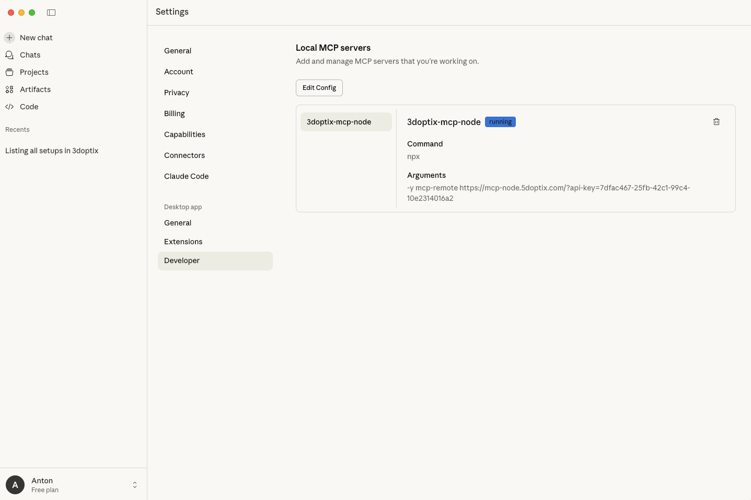Go to Privacy settings
The height and width of the screenshot is (500, 751).
(177, 93)
